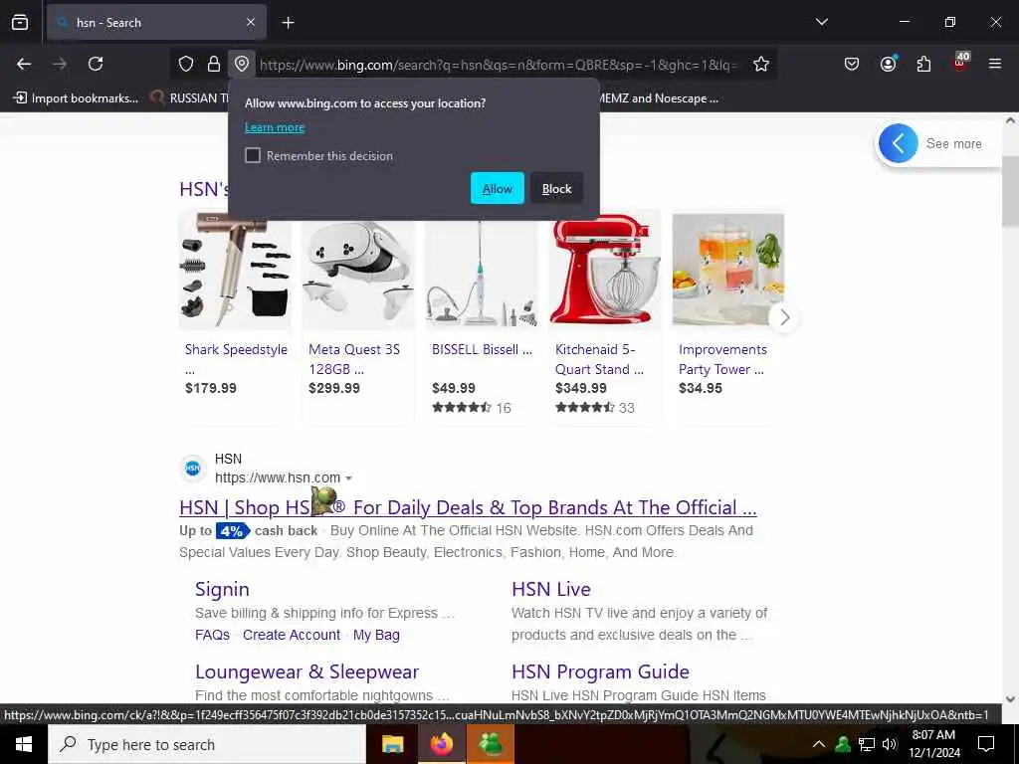Click the location permission pin icon
The height and width of the screenshot is (764, 1019).
point(242,64)
